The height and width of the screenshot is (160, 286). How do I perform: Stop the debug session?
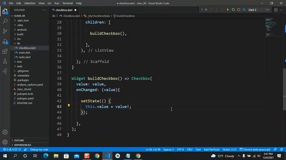[x=239, y=10]
